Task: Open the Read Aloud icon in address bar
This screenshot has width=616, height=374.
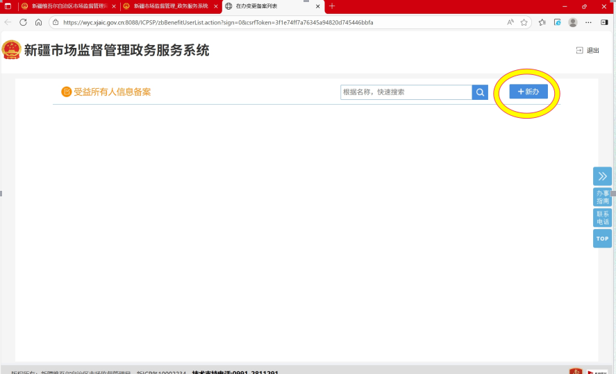Action: tap(510, 22)
